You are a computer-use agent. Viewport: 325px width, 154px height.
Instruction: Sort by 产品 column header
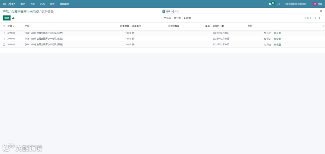click(x=27, y=26)
